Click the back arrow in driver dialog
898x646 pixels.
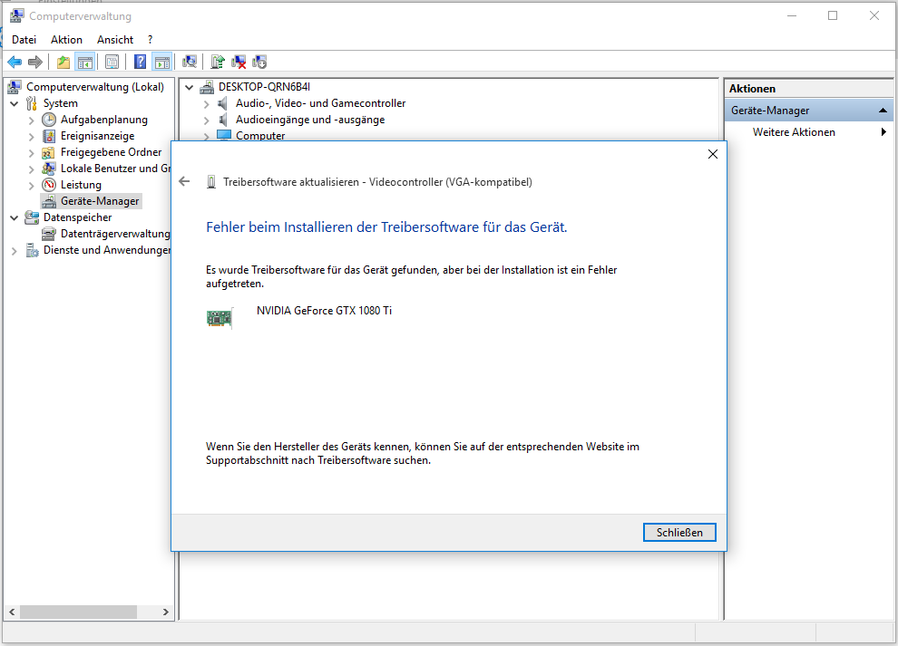(x=184, y=181)
